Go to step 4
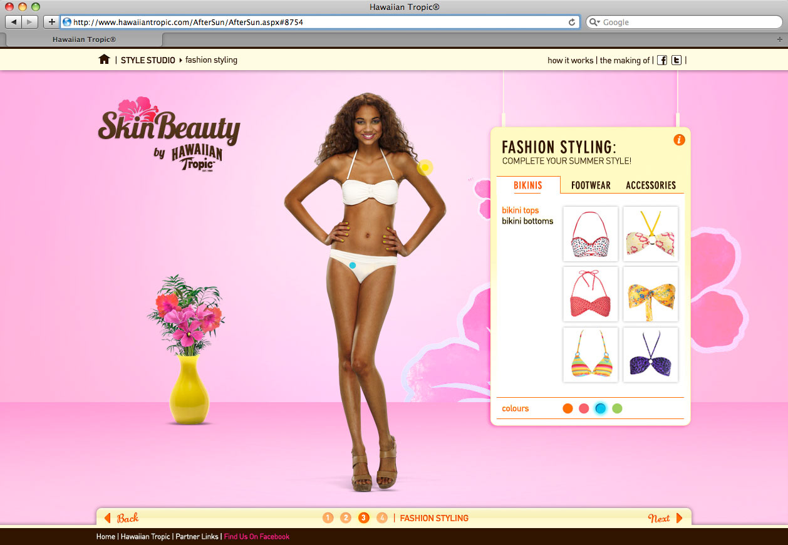The image size is (788, 545). tap(382, 517)
